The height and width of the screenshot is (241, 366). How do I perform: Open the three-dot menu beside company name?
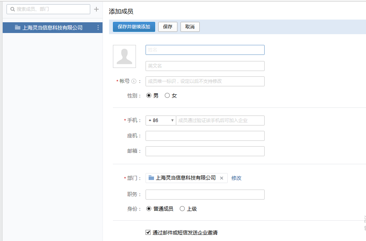pyautogui.click(x=98, y=28)
